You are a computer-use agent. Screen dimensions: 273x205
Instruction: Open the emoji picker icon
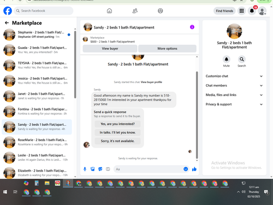(x=186, y=169)
